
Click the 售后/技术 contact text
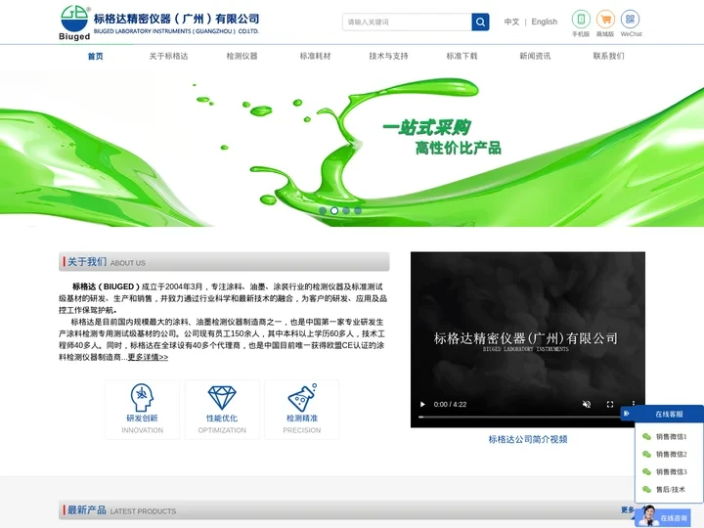tap(671, 490)
